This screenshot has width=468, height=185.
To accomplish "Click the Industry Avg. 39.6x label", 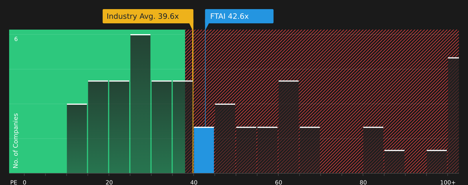I will [148, 16].
